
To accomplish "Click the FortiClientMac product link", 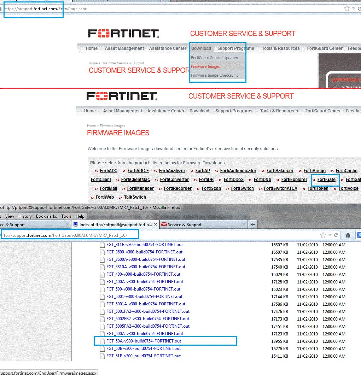I will click(135, 180).
